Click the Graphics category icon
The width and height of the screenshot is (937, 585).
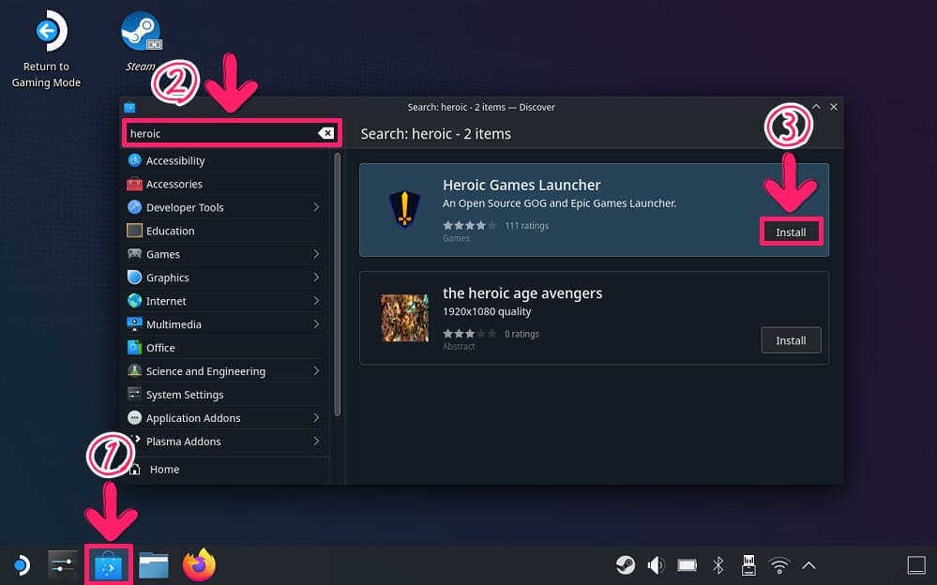click(134, 277)
